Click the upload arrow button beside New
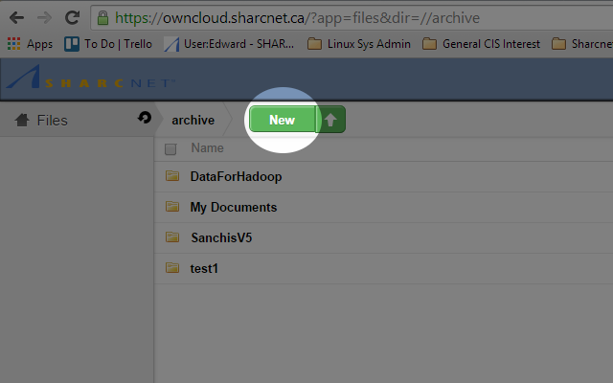This screenshot has height=383, width=613. [330, 120]
